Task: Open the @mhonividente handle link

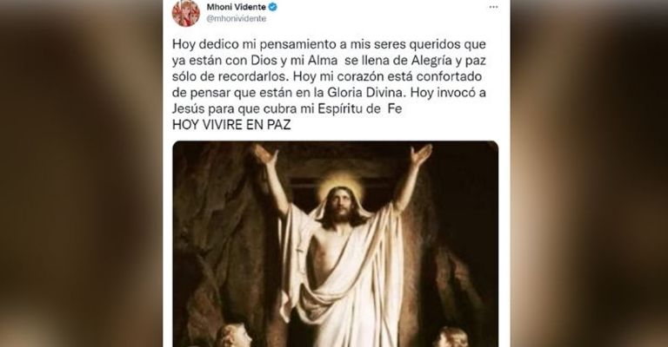Action: click(x=236, y=19)
